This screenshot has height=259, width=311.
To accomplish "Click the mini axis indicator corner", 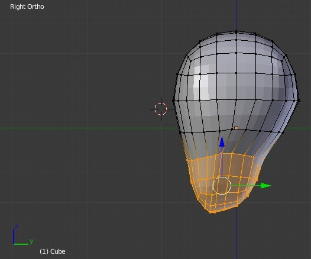I will coord(14,244).
